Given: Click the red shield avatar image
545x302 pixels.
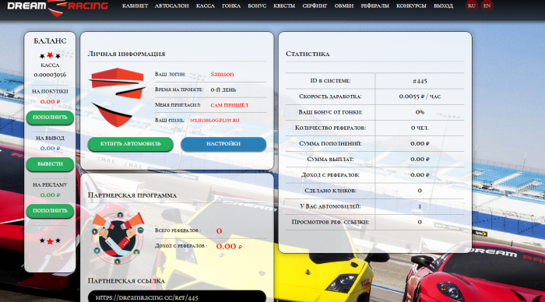Looking at the screenshot, I should 118,97.
